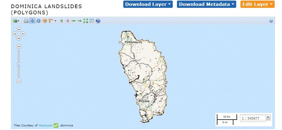
Task: Select the measure ruler tool
Action: click(x=51, y=21)
